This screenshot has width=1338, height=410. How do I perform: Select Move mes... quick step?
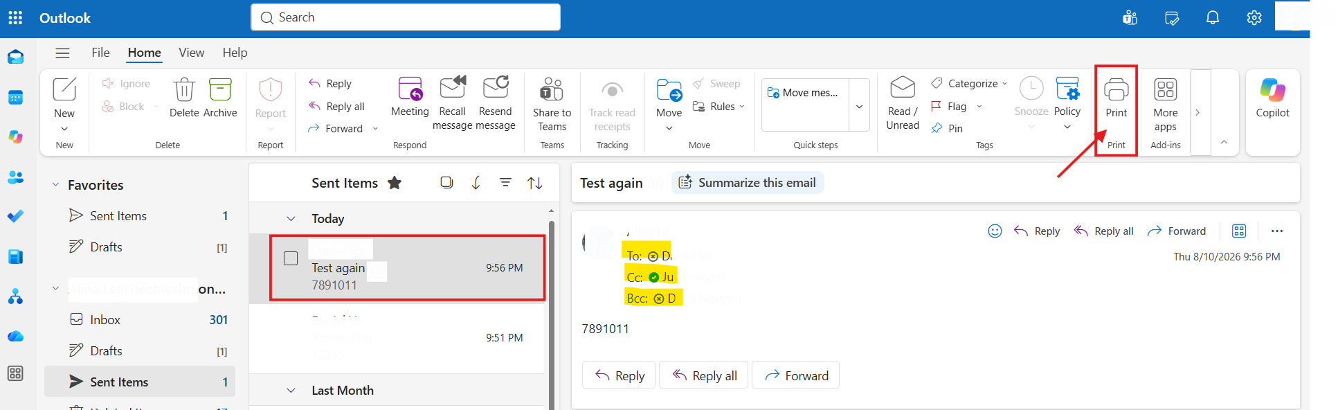tap(805, 93)
